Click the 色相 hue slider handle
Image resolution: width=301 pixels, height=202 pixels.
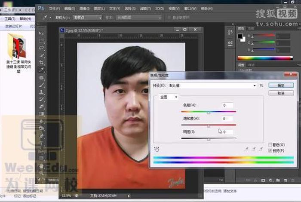209,113
